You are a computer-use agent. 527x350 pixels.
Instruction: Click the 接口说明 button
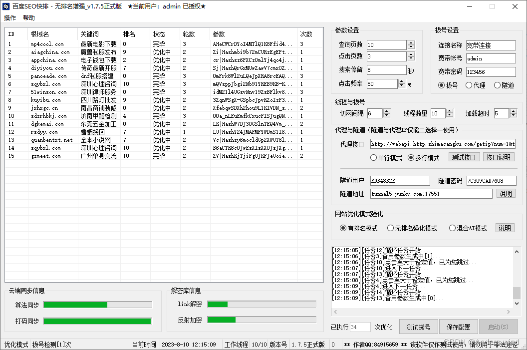point(499,157)
